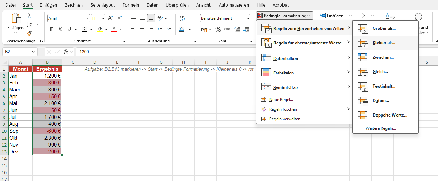Open the font size 11 dropdown
Viewport: 438px width, 181px height.
tap(103, 18)
